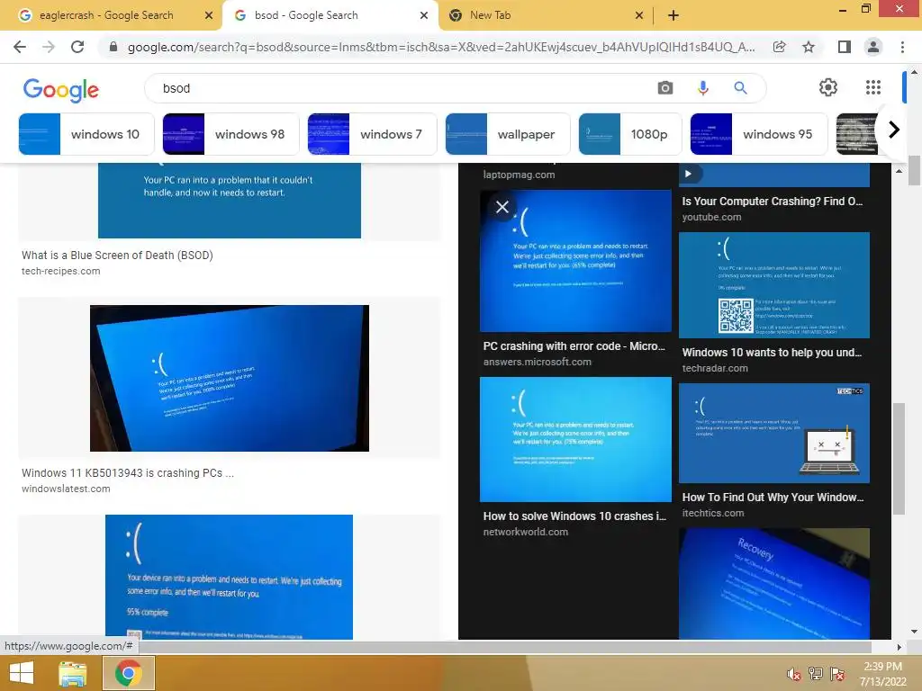Open the Google apps grid
922x691 pixels.
coord(873,87)
